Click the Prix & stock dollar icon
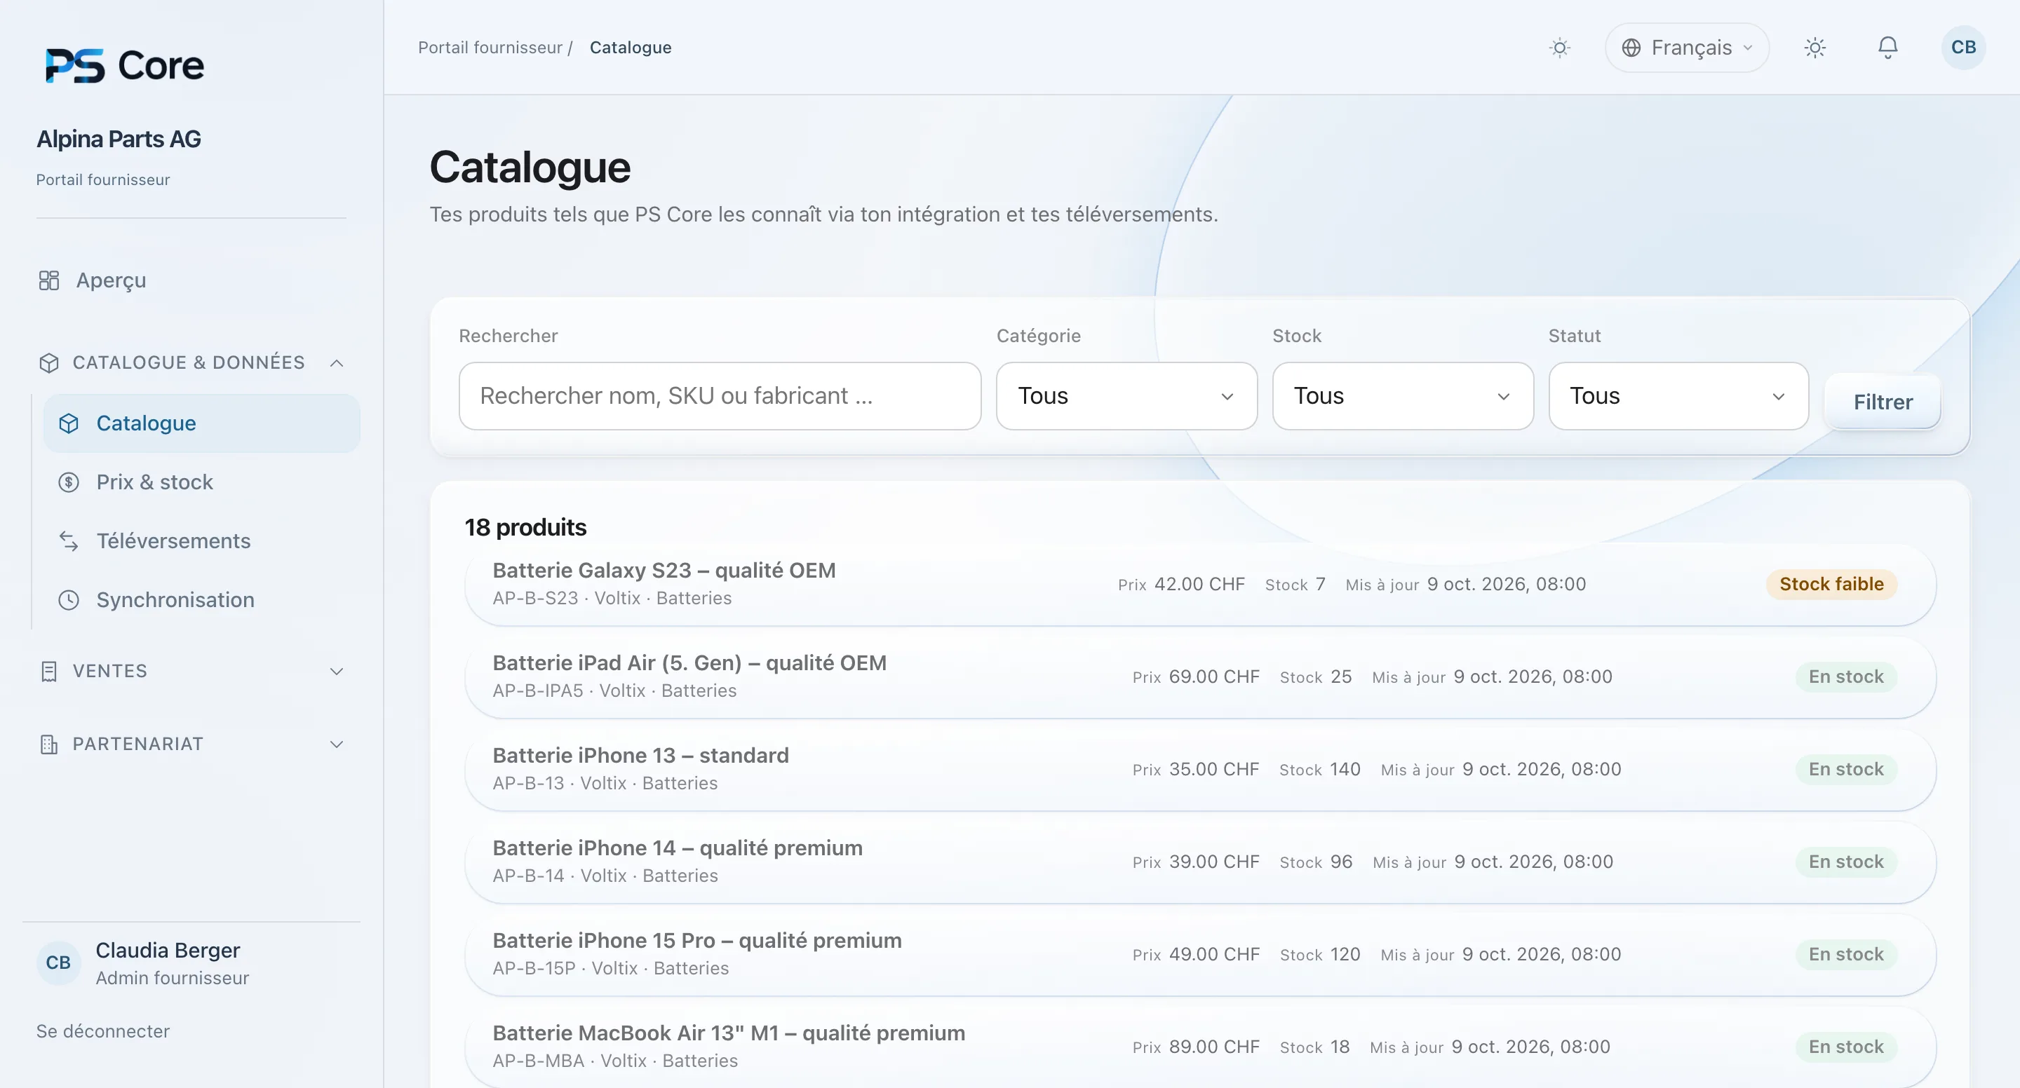2020x1088 pixels. click(69, 482)
